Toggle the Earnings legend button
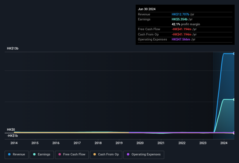The height and width of the screenshot is (163, 239). click(x=42, y=155)
